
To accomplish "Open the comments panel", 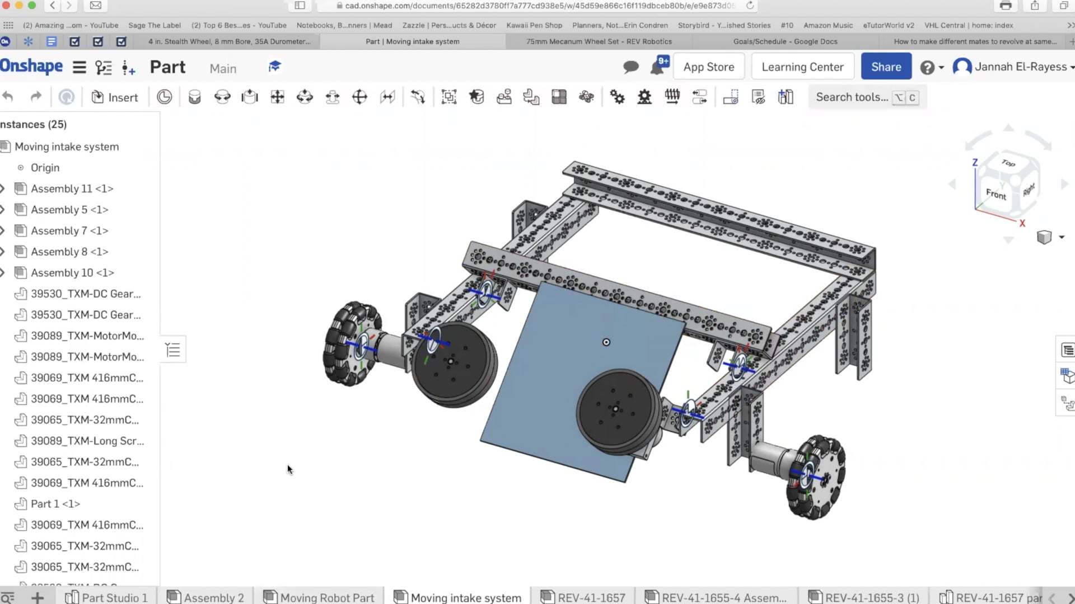I will 630,67.
